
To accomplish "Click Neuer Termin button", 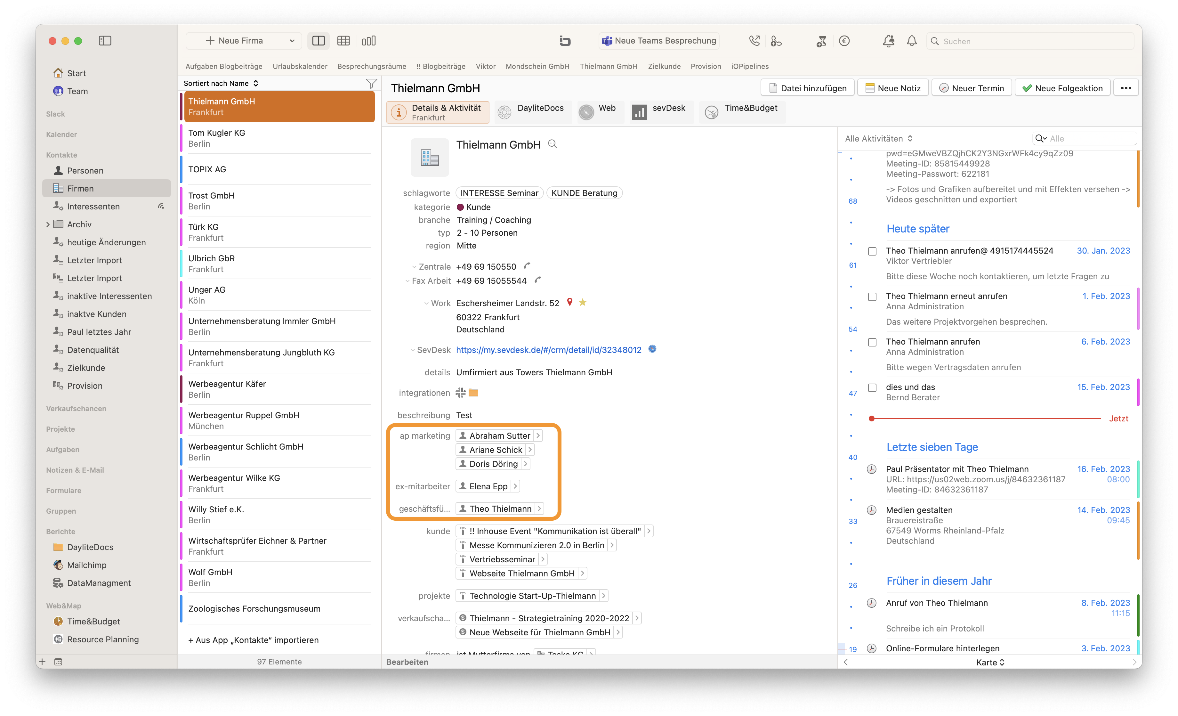I will [972, 88].
